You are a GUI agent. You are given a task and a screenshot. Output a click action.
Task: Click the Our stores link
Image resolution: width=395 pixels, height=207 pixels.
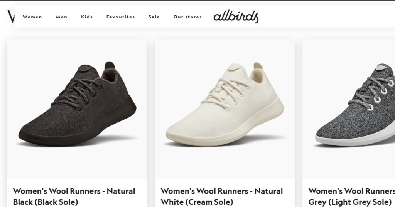coord(187,17)
